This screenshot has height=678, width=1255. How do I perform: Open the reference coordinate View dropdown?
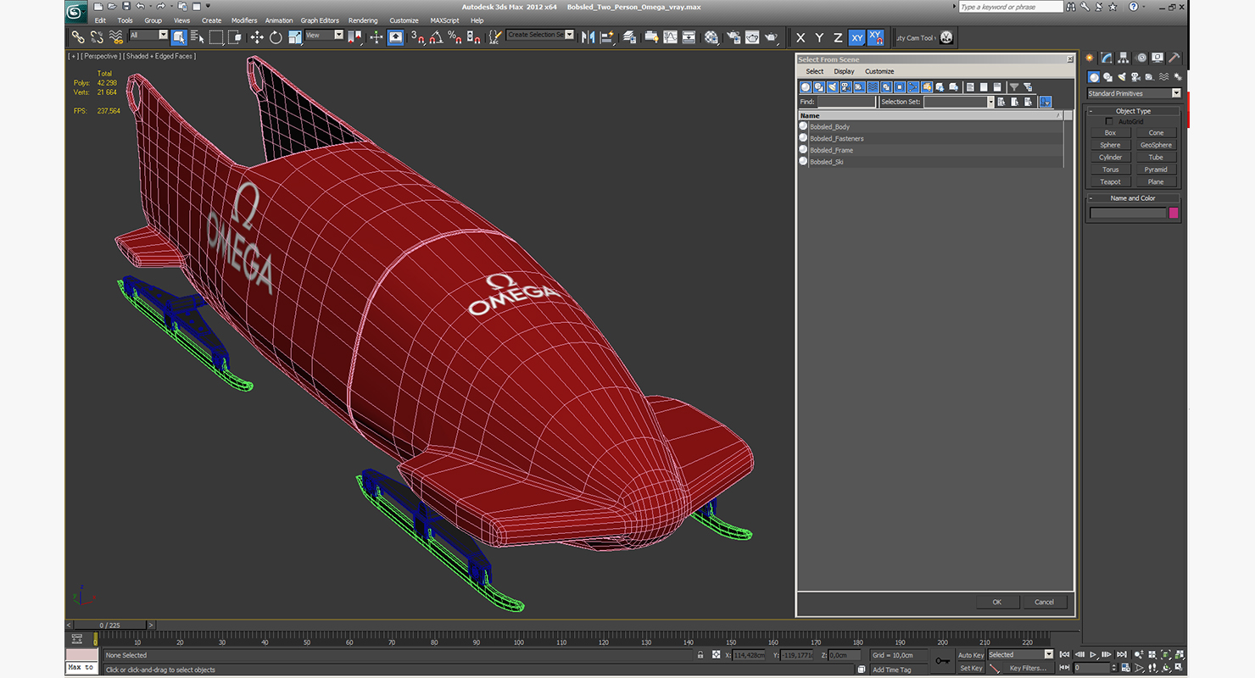[324, 36]
